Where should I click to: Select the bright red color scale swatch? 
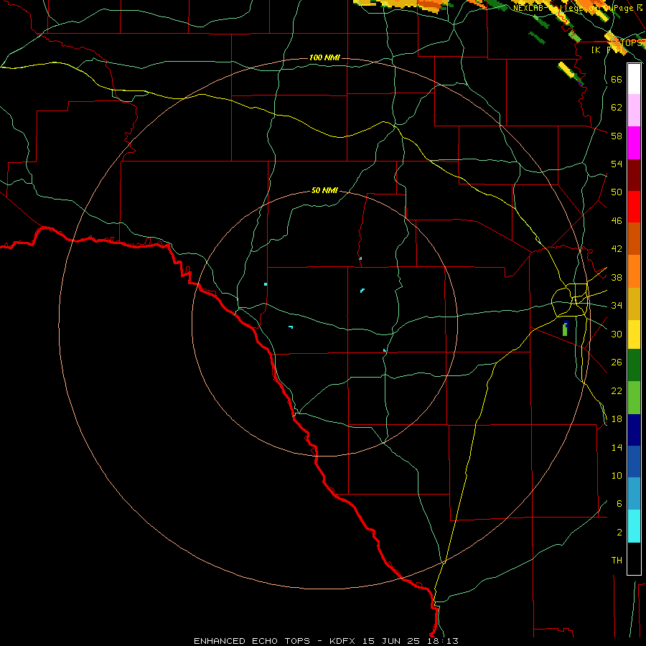point(634,207)
